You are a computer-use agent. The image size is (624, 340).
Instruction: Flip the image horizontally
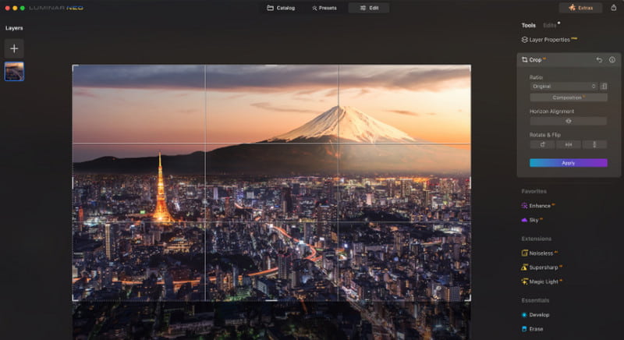pos(569,145)
